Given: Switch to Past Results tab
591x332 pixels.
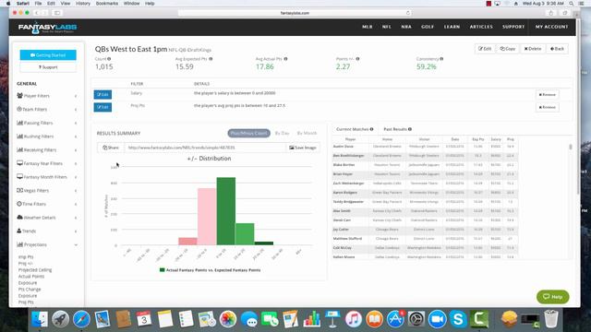Looking at the screenshot, I should tap(397, 129).
